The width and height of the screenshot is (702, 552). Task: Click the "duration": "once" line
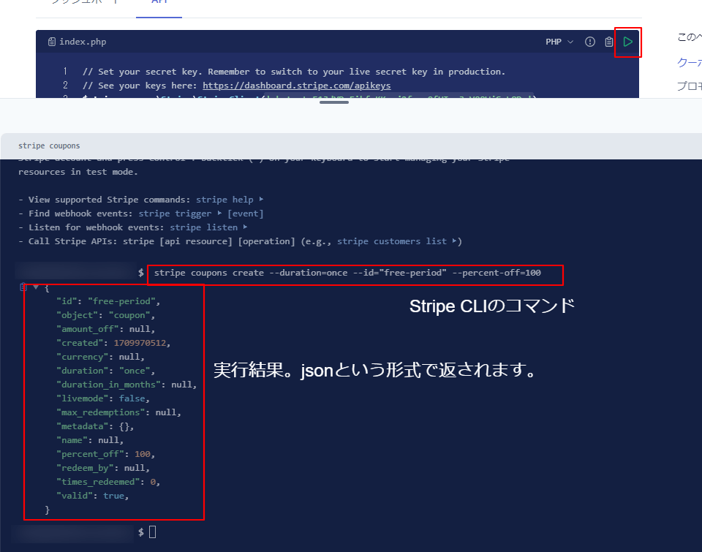[x=105, y=371]
